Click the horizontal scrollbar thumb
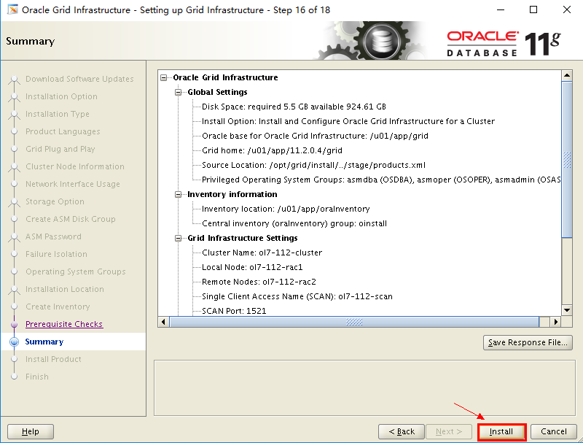The height and width of the screenshot is (443, 583). click(354, 322)
